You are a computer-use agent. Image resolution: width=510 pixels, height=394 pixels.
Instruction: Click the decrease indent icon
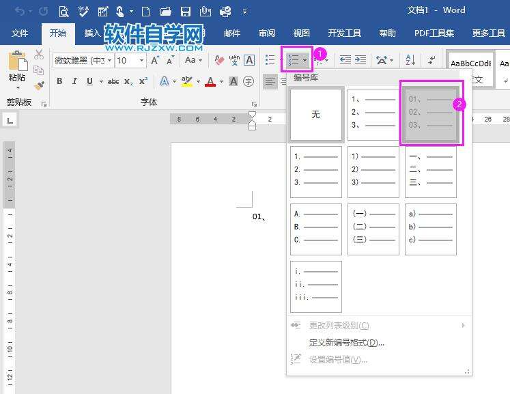coord(345,60)
